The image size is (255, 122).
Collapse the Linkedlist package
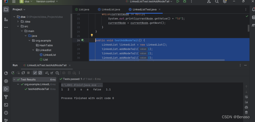33,50
